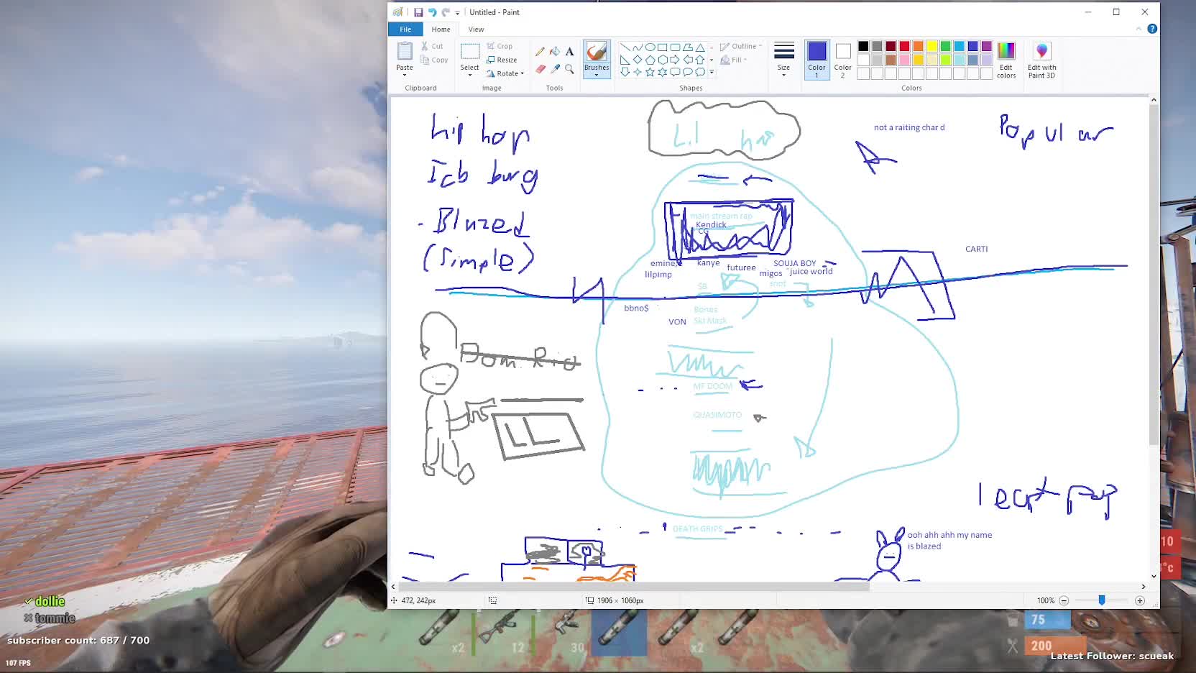Pick the yellow color swatch
Screen dimensions: 1196x673
coord(931,46)
